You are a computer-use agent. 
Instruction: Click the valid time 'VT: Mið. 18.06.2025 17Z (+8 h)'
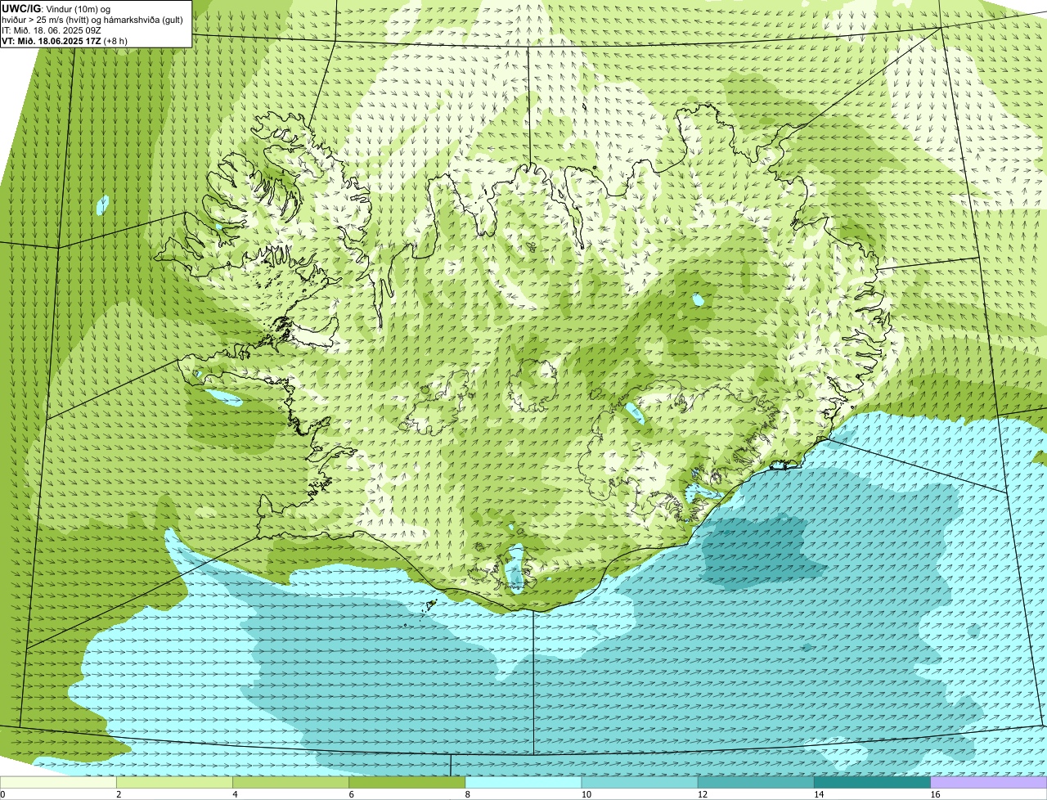65,41
